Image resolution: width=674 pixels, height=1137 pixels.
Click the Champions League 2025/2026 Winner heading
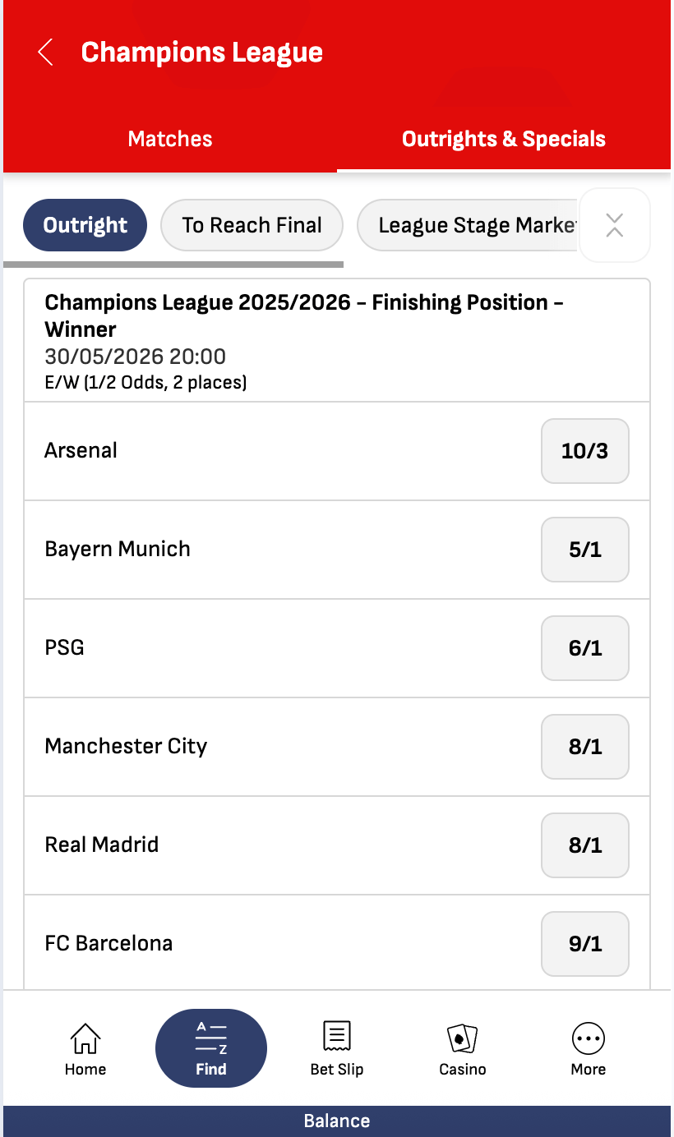[304, 315]
